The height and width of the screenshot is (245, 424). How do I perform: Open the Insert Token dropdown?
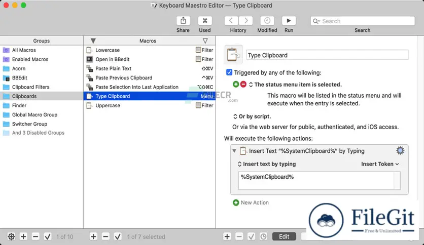380,164
